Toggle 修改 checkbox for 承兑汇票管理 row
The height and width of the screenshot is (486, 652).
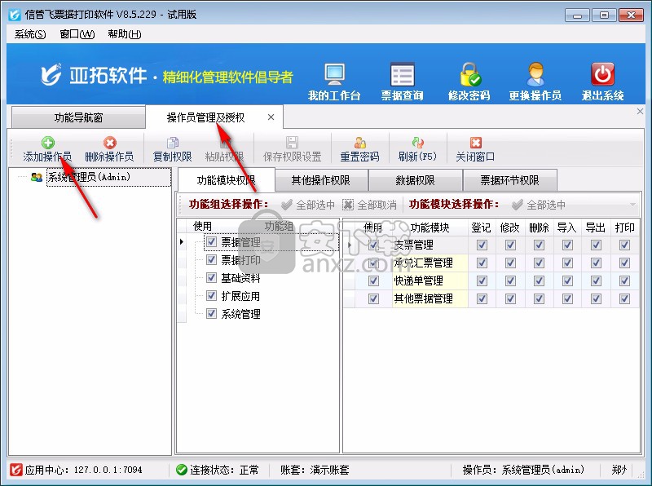point(511,263)
